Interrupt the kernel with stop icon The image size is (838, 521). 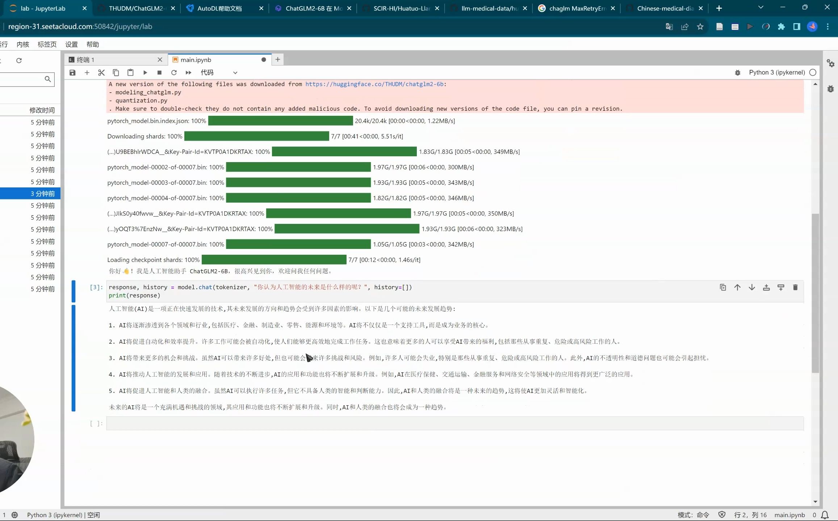[x=159, y=73]
